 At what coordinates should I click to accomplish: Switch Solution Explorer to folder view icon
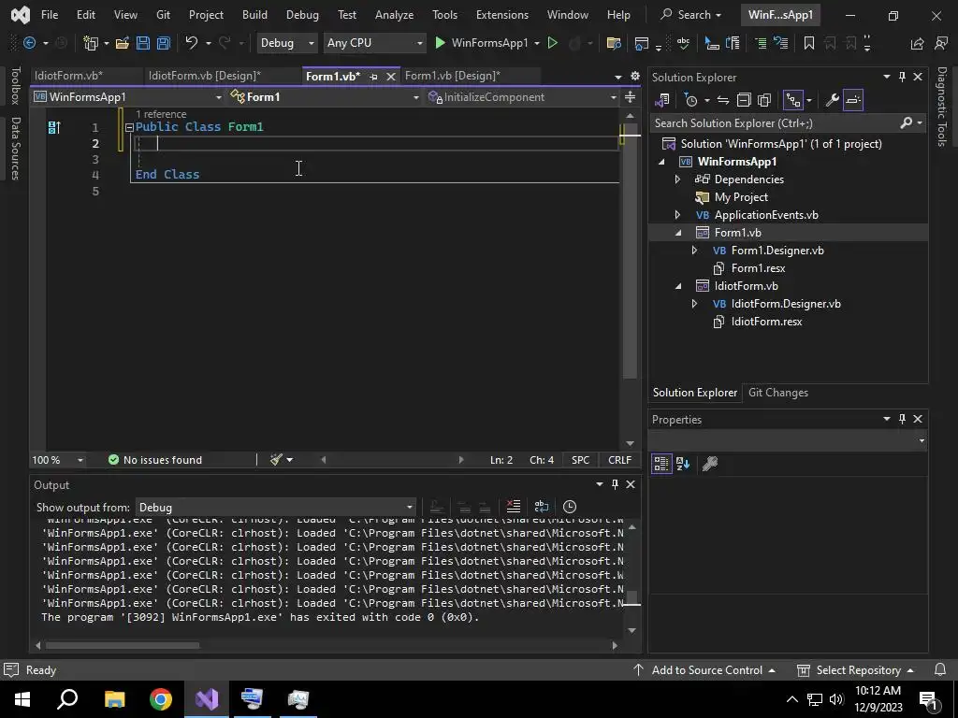662,100
